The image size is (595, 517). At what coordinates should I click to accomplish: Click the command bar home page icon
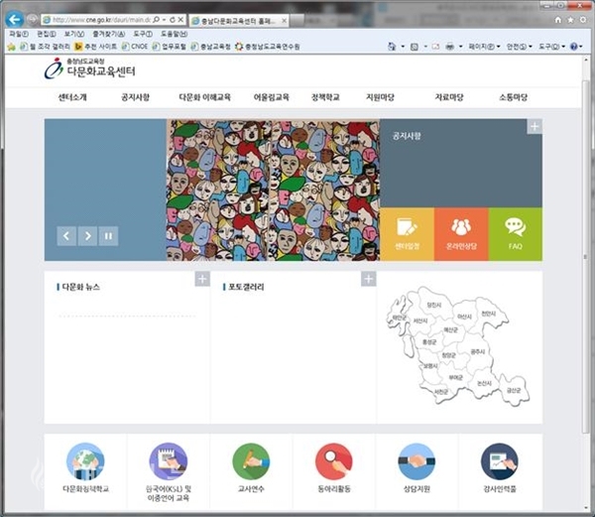pyautogui.click(x=392, y=47)
